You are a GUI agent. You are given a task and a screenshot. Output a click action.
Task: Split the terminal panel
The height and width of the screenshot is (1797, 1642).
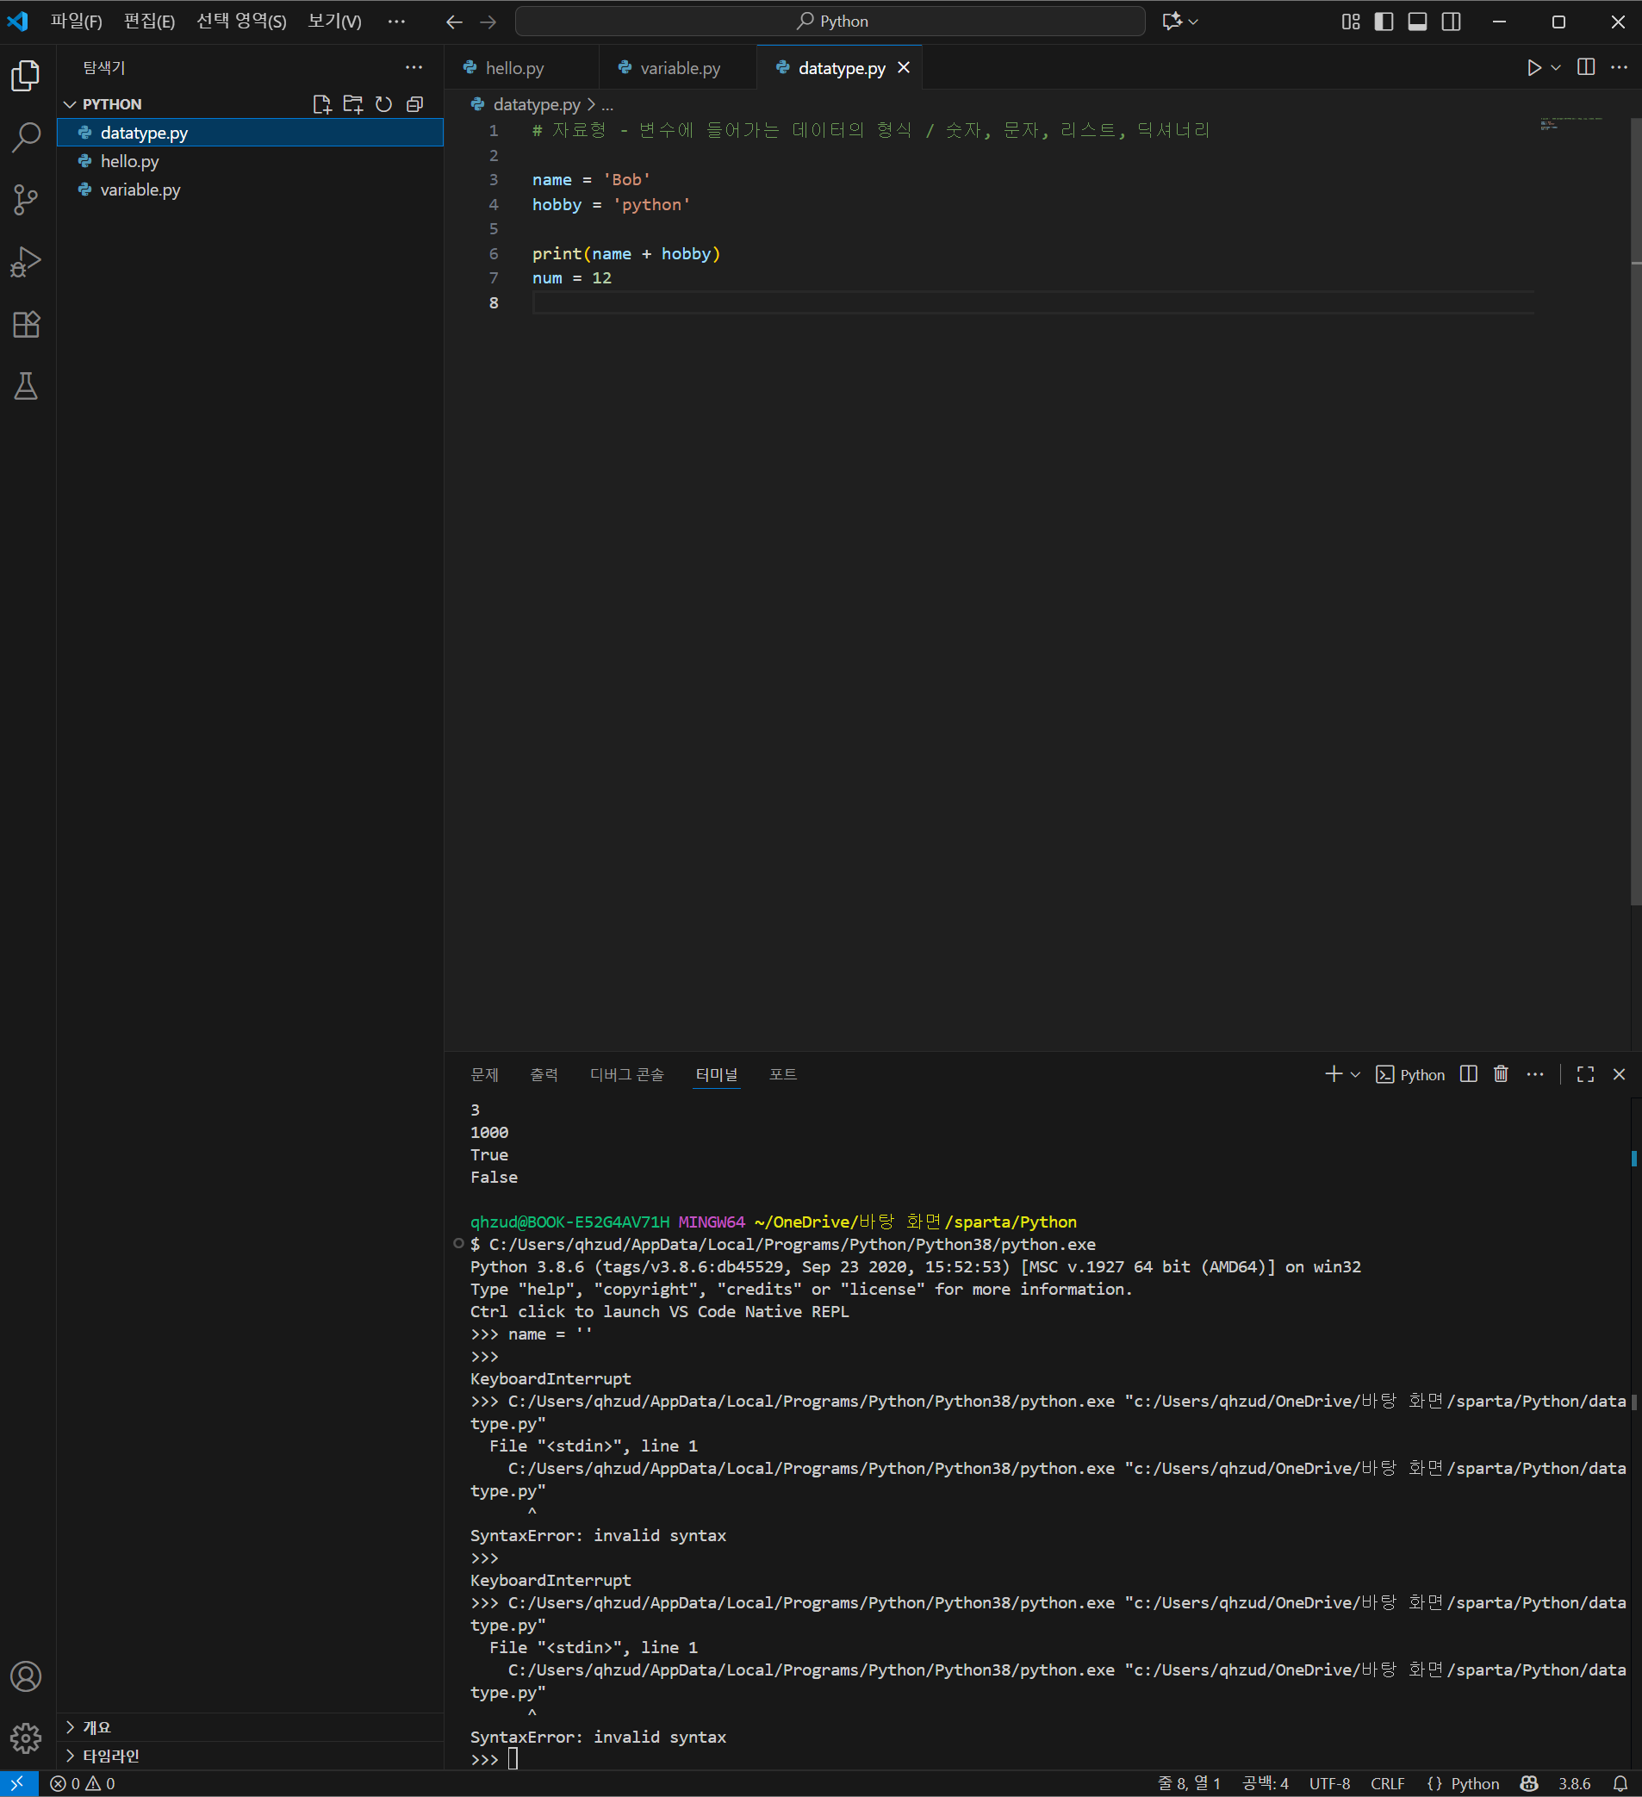click(1468, 1074)
